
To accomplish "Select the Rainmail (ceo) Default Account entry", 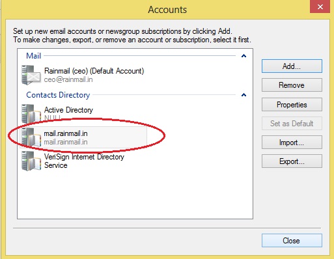I will tap(83, 75).
